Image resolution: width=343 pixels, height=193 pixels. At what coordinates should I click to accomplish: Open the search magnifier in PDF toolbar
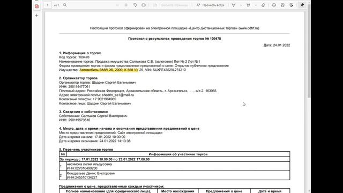point(65,5)
